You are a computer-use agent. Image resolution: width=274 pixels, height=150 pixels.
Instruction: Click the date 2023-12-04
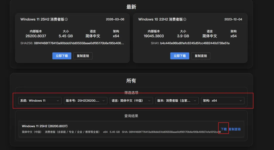233,19
